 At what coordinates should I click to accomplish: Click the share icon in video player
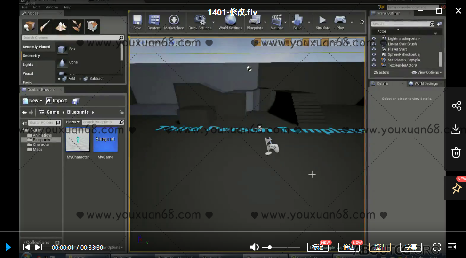[456, 106]
